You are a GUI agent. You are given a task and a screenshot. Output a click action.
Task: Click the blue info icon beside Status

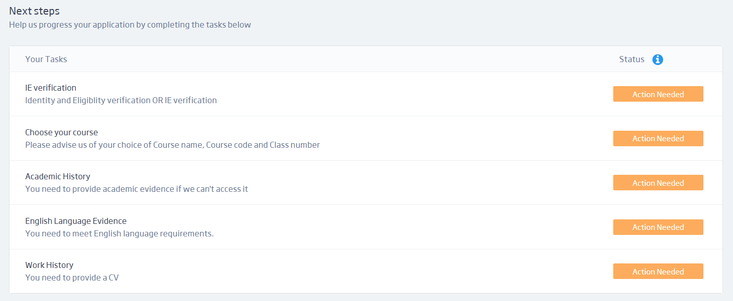(657, 59)
